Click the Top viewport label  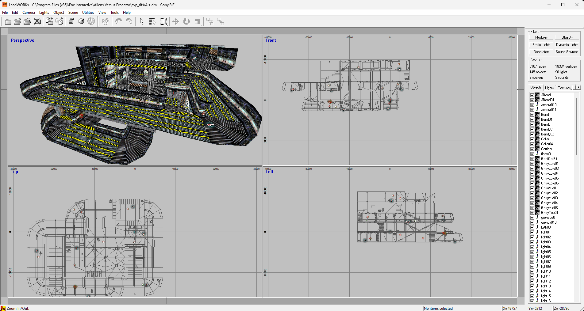pos(14,172)
